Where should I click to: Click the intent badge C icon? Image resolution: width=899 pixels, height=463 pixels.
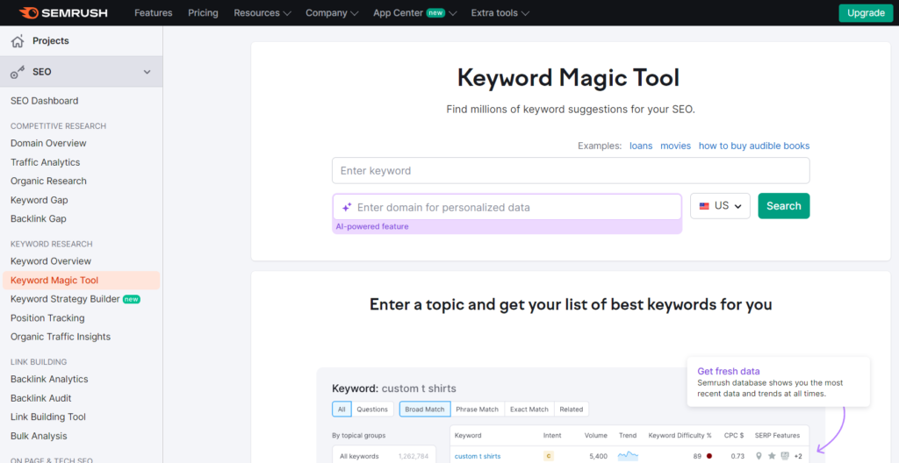[x=549, y=456]
